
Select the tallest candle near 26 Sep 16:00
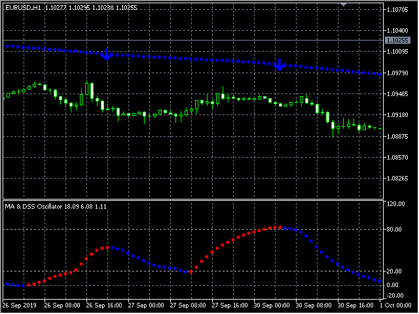(92, 91)
